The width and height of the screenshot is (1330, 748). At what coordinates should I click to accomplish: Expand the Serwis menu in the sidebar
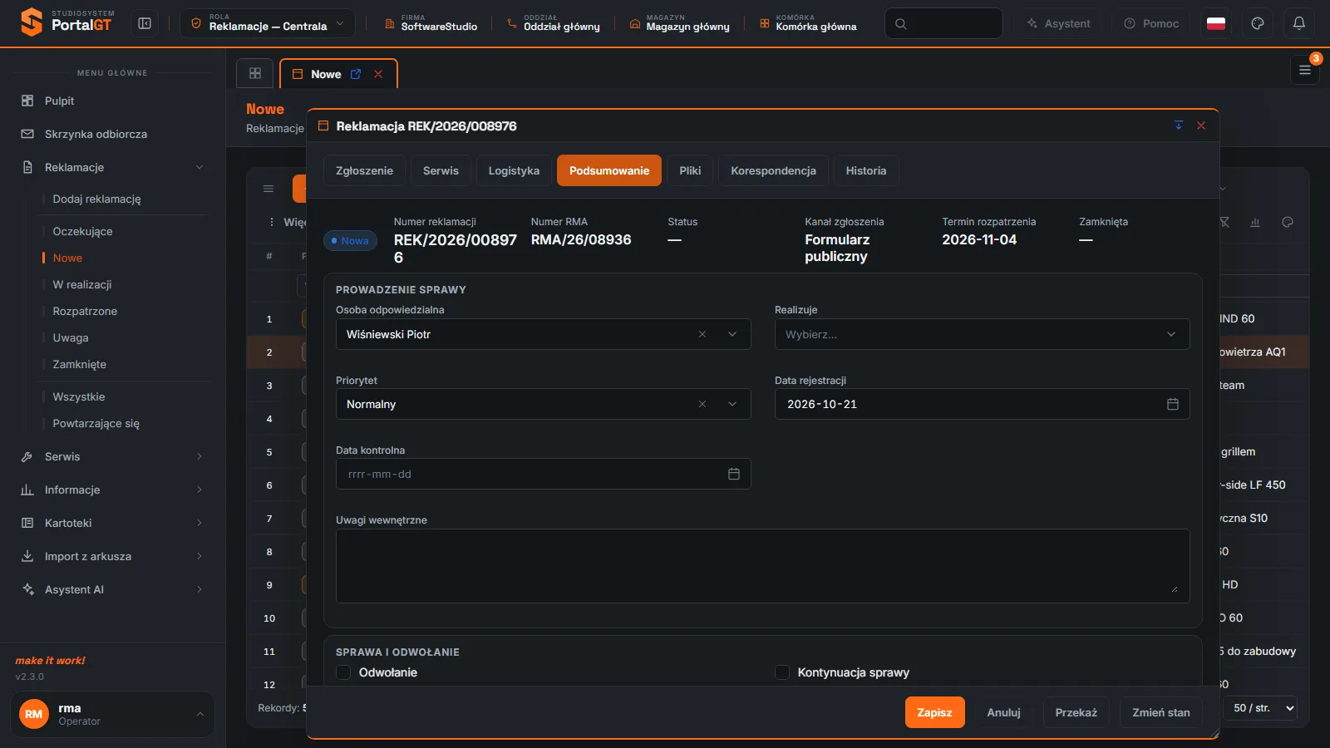[x=112, y=456]
